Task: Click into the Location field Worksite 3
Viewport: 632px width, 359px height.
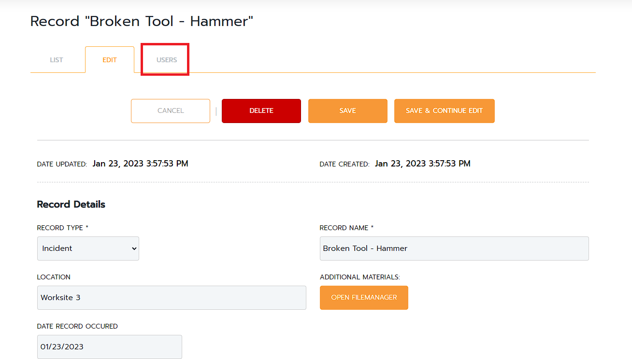Action: [172, 298]
